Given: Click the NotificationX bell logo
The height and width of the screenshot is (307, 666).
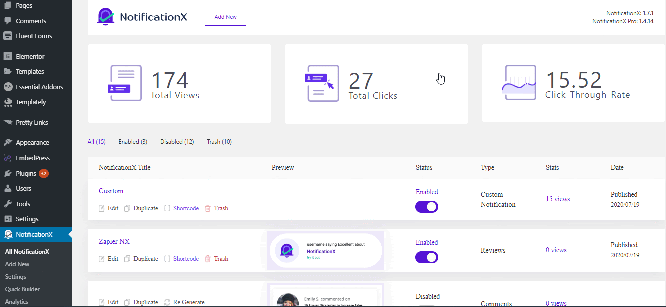Looking at the screenshot, I should [x=105, y=16].
